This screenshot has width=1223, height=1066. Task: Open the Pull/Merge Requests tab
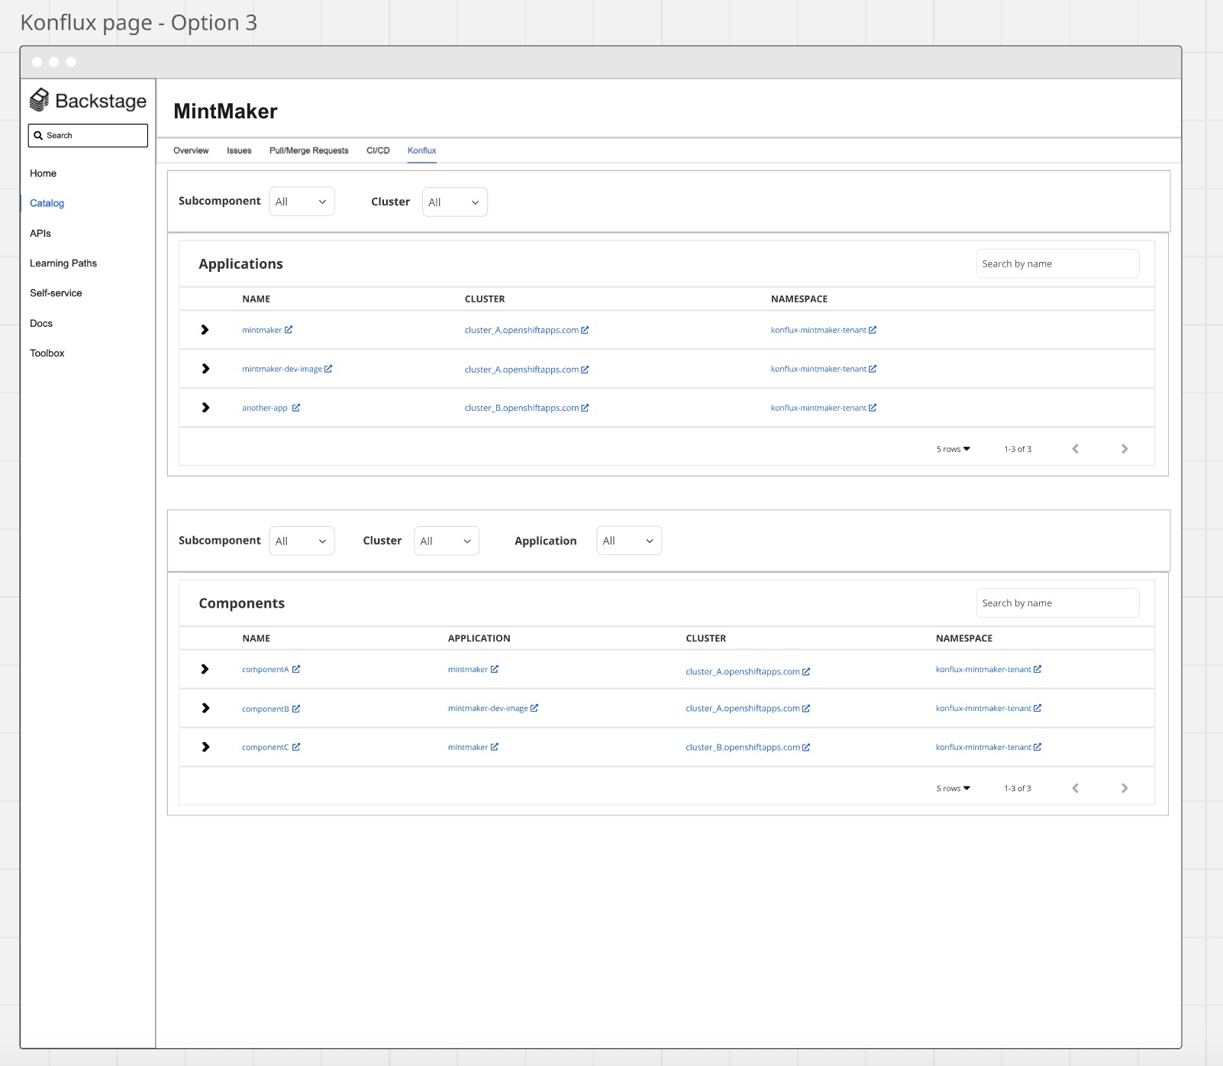point(308,150)
